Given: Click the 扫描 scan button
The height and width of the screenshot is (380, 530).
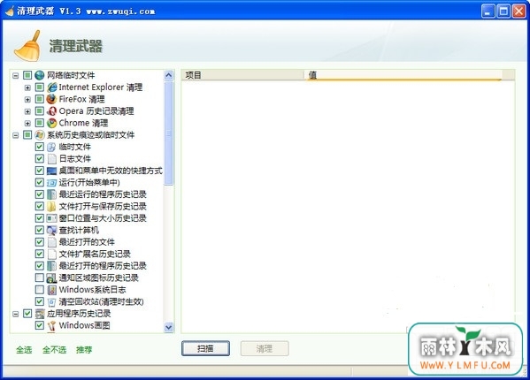Looking at the screenshot, I should coord(205,348).
